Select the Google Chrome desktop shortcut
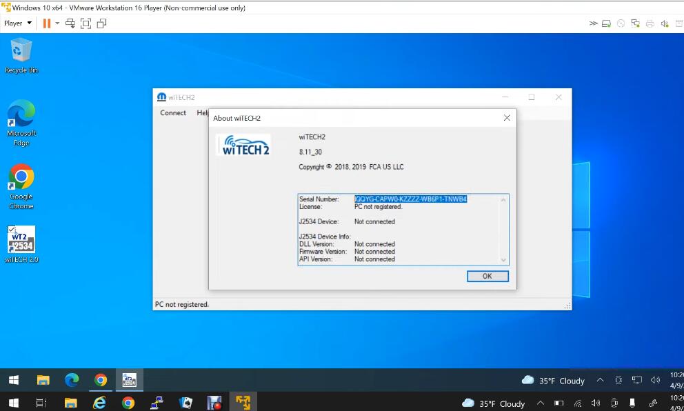Screen dimensions: 684x411 pos(21,187)
